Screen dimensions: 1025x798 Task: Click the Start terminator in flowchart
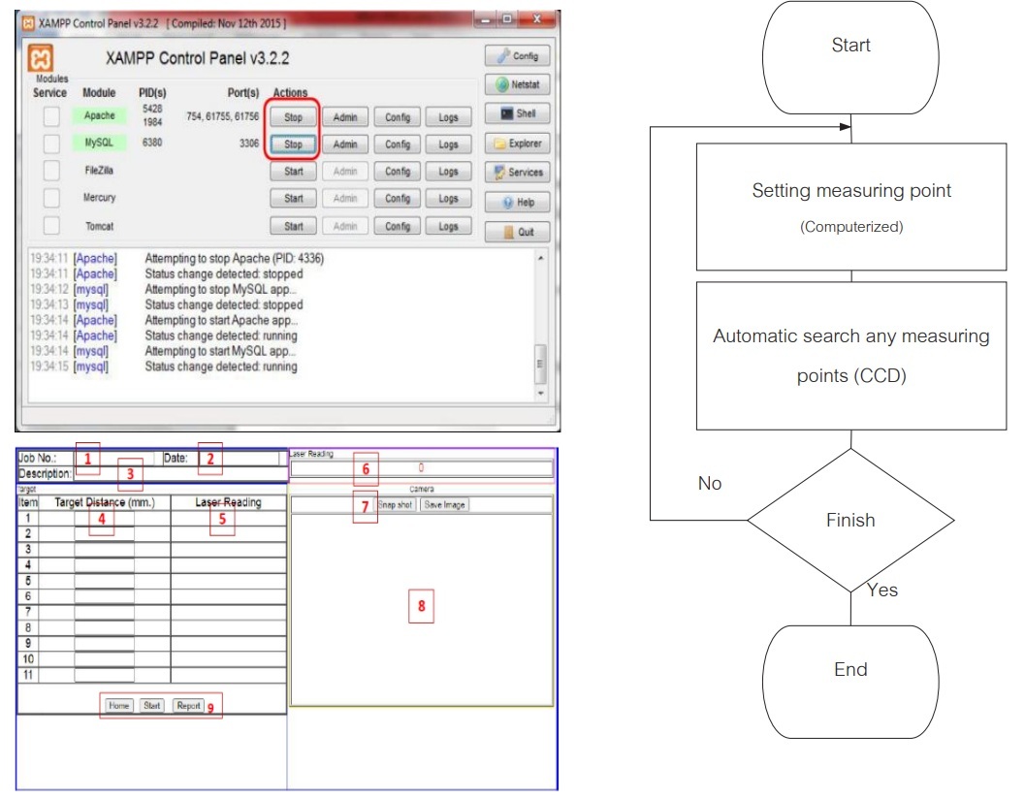coord(850,57)
